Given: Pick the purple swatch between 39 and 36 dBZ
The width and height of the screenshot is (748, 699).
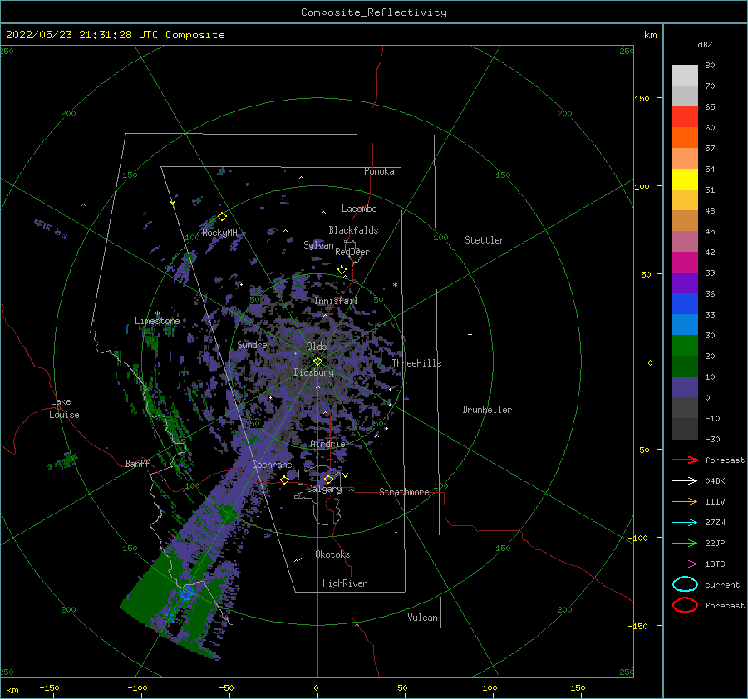Looking at the screenshot, I should [685, 283].
